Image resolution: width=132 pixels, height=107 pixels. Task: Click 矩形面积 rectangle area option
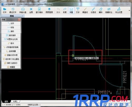point(11,35)
